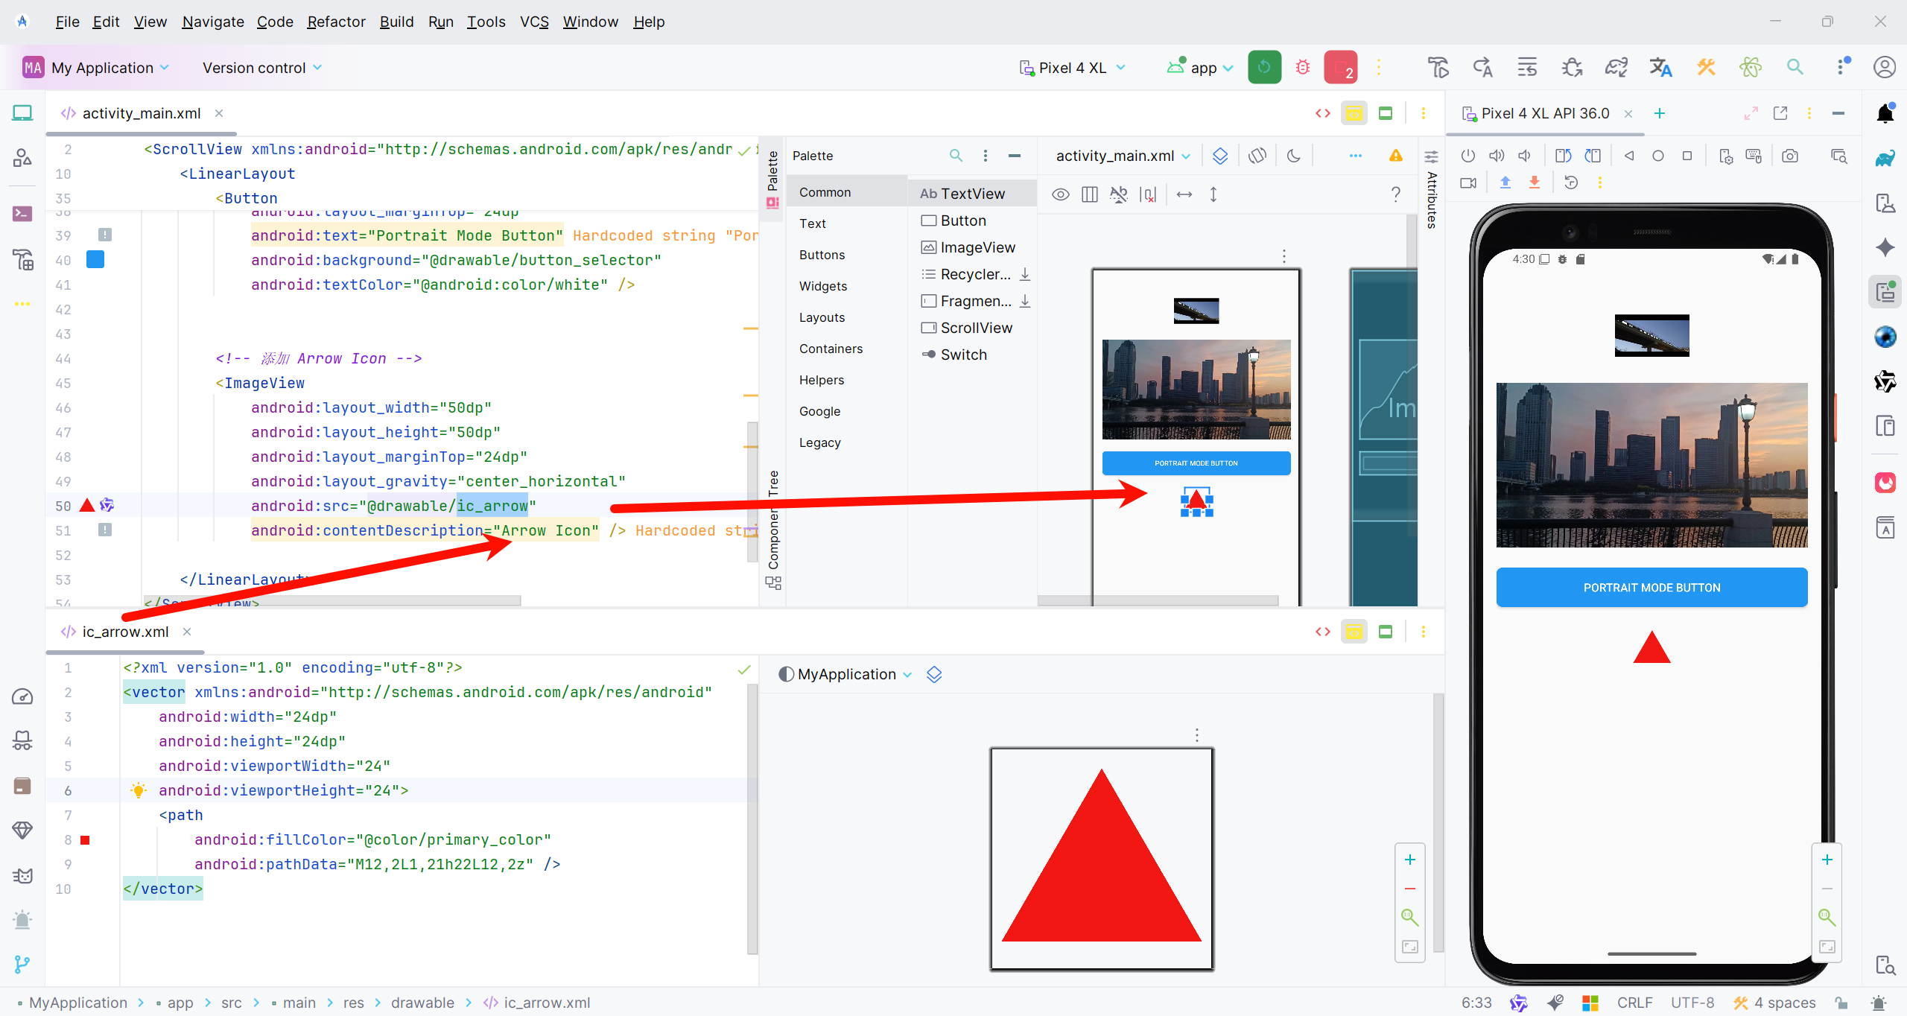Click the Debug app bug icon
This screenshot has height=1016, width=1907.
pyautogui.click(x=1302, y=67)
